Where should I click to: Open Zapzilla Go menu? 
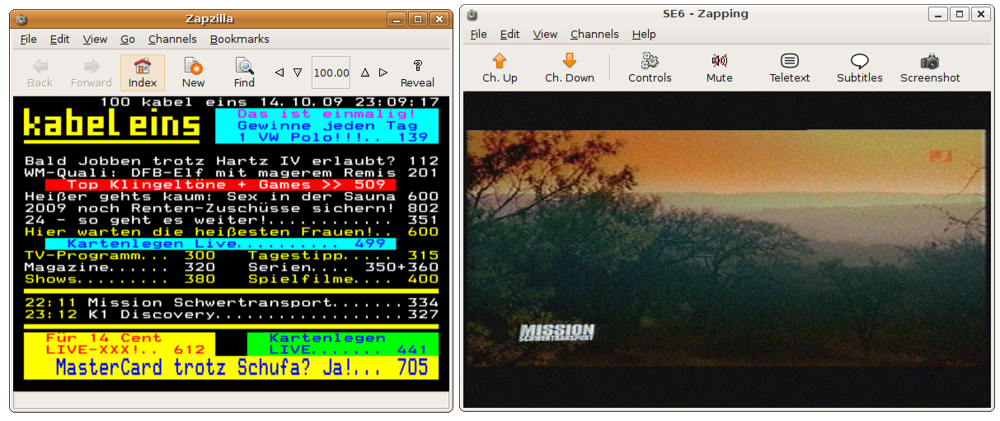(x=128, y=39)
